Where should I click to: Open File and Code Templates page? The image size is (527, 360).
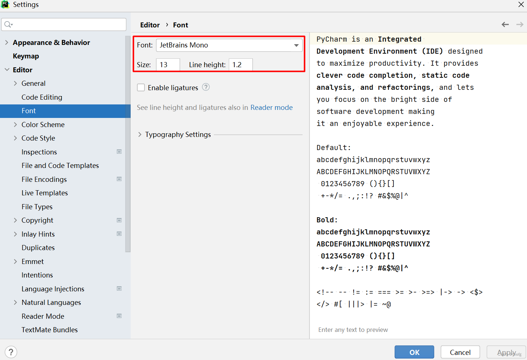(60, 165)
